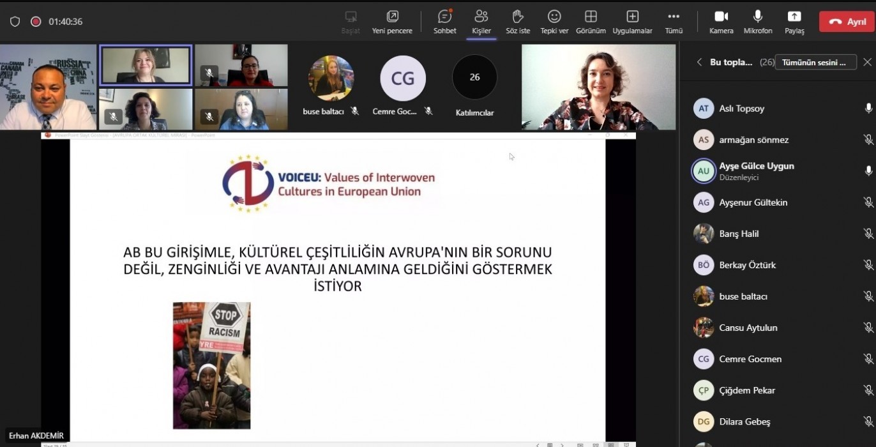Close the participants side panel

(x=867, y=62)
